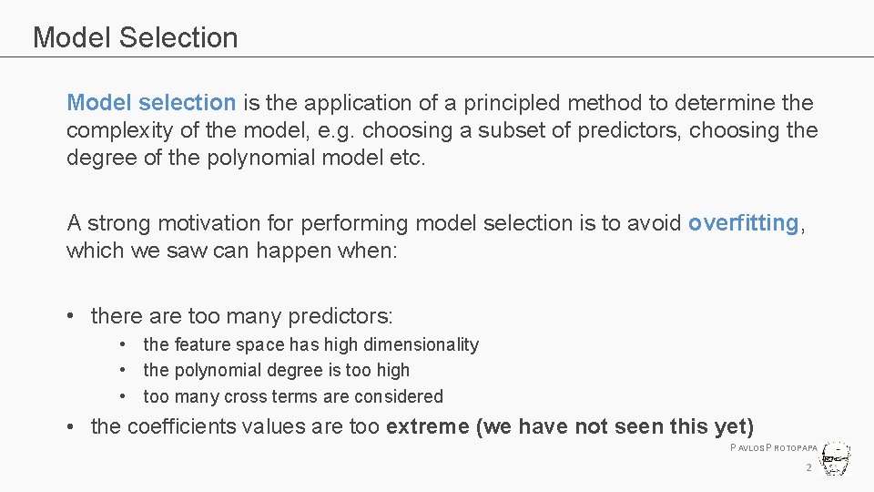The image size is (874, 492).
Task: Click the sub-bullet about high dimensionality
Action: pos(311,344)
